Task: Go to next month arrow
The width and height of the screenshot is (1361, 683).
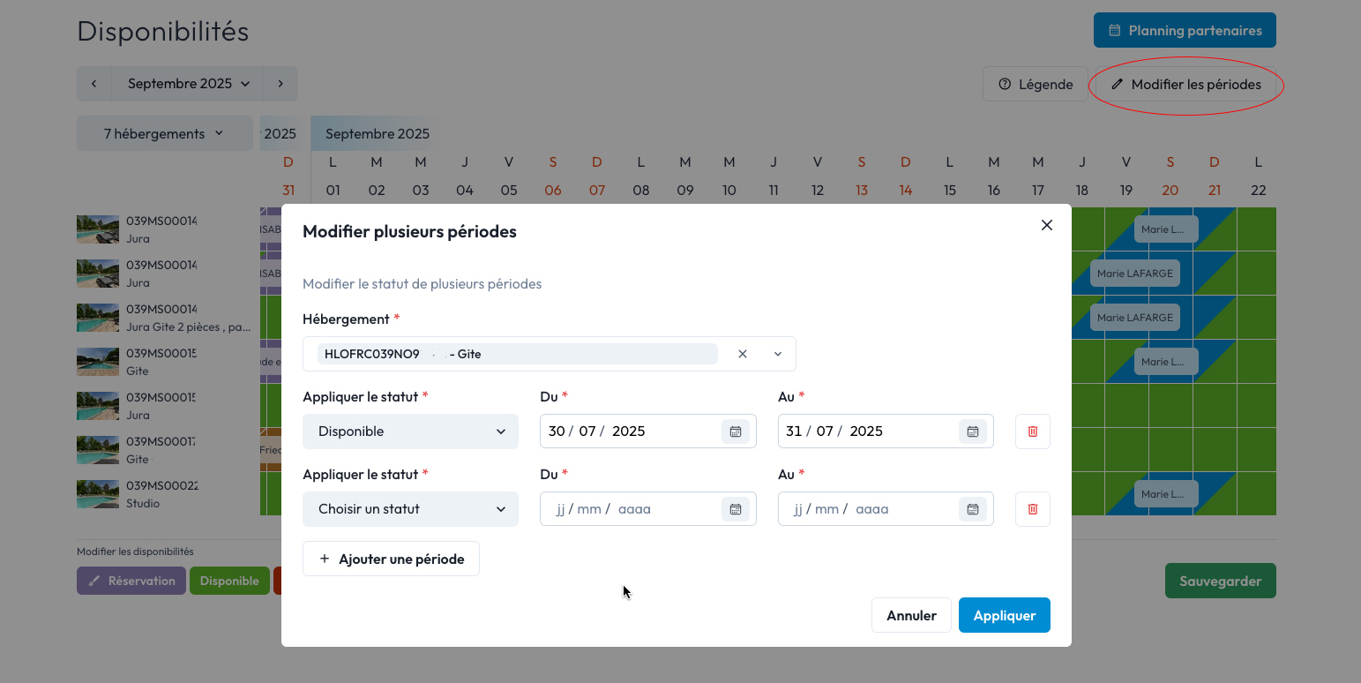Action: point(280,84)
